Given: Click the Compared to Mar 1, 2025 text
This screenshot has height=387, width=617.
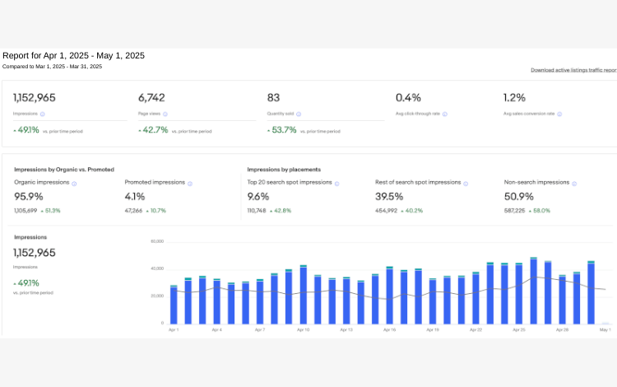Looking at the screenshot, I should coord(53,67).
